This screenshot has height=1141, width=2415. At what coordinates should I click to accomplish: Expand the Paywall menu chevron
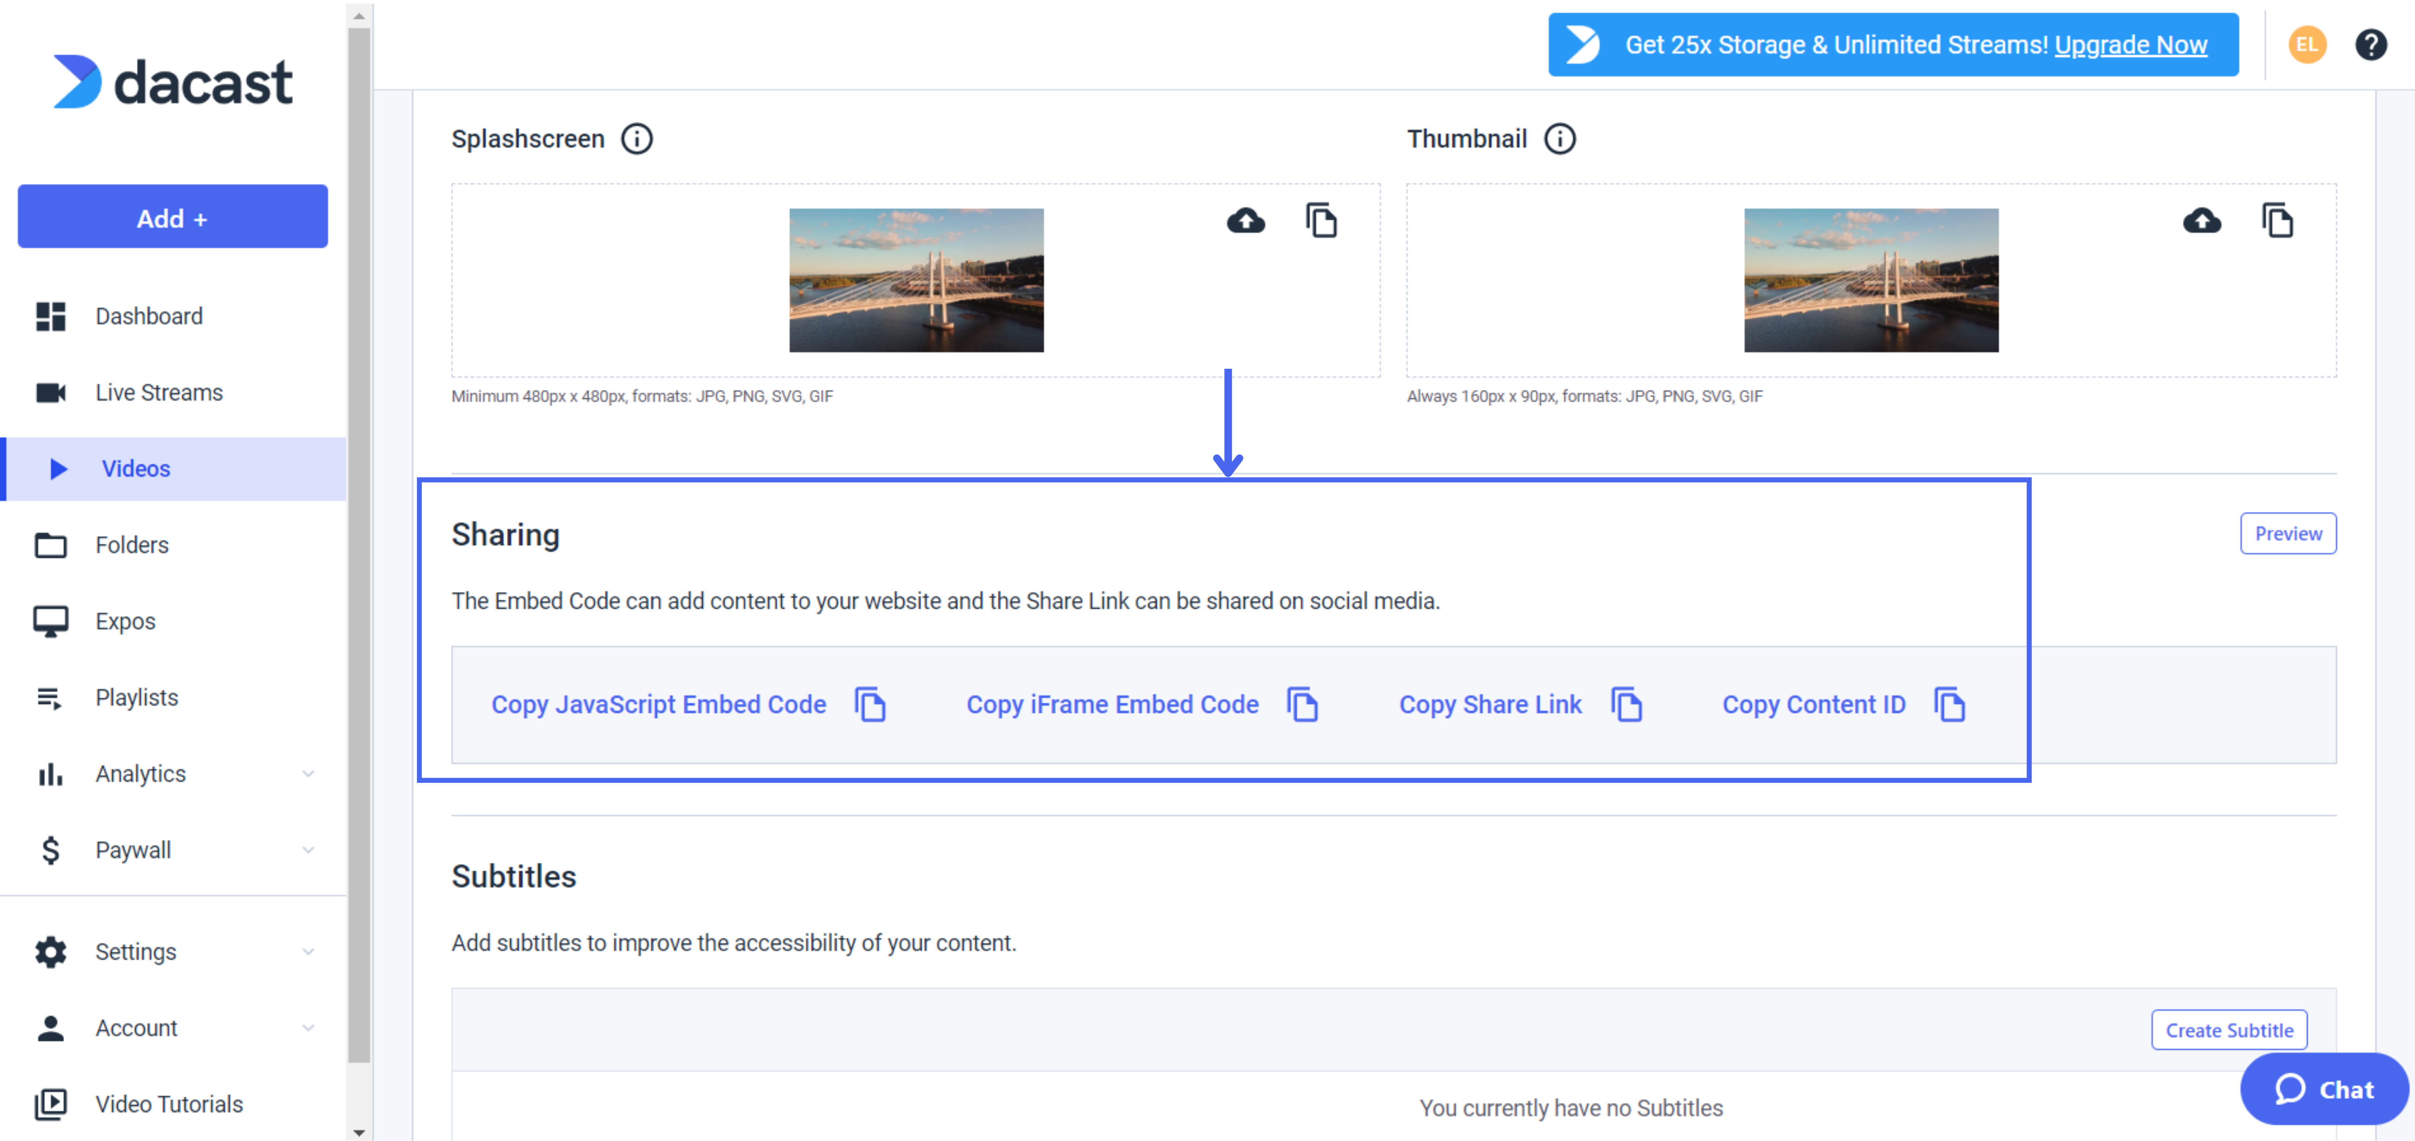(x=308, y=850)
